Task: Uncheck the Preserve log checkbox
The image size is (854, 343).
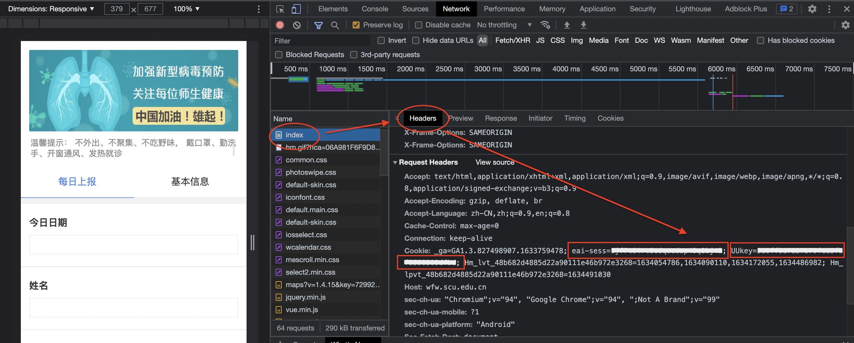Action: pos(356,25)
